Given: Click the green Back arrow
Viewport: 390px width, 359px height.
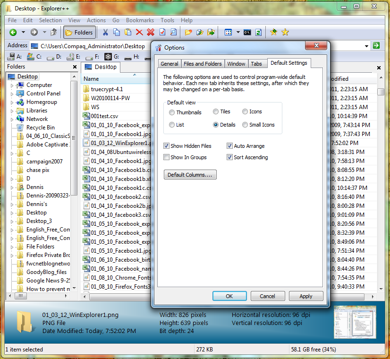Looking at the screenshot, I should pos(13,32).
